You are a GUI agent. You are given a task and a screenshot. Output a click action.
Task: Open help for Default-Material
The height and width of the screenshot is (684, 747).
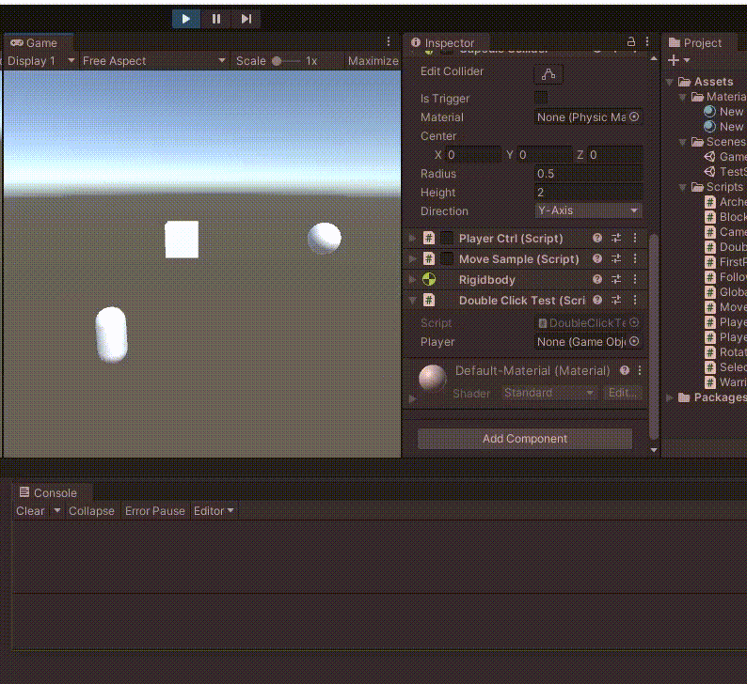pos(625,370)
